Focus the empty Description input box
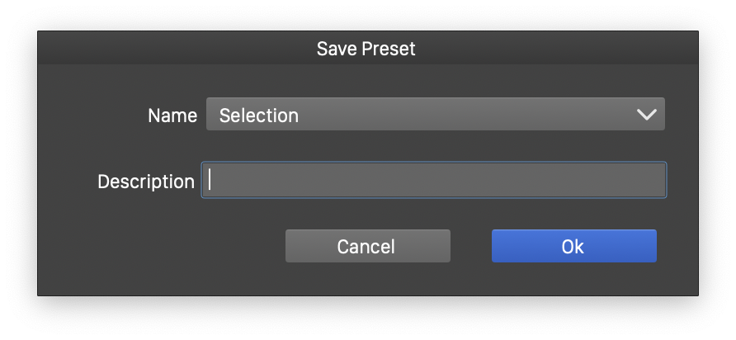This screenshot has height=340, width=736. 435,180
